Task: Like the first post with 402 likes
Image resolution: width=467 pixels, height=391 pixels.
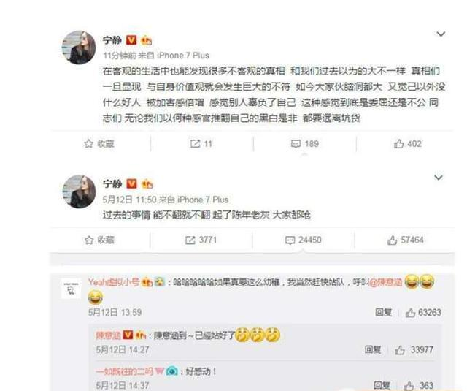Action: pos(398,144)
